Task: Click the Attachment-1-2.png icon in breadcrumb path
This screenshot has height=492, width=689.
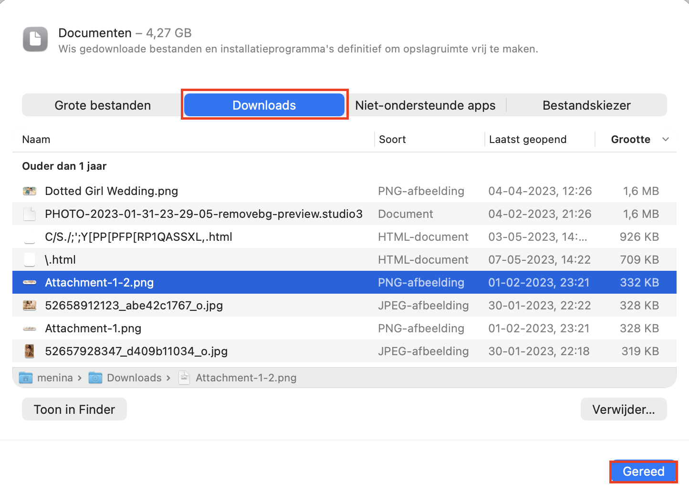Action: click(184, 378)
